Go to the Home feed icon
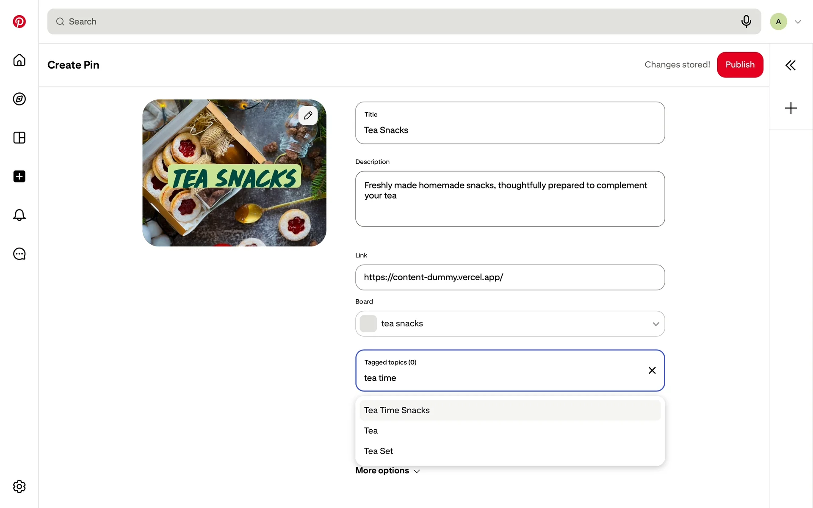 (x=19, y=60)
